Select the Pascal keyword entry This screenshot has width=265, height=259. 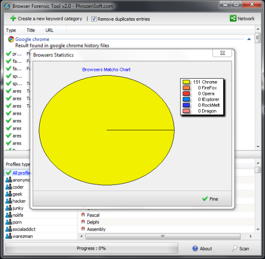pos(93,215)
